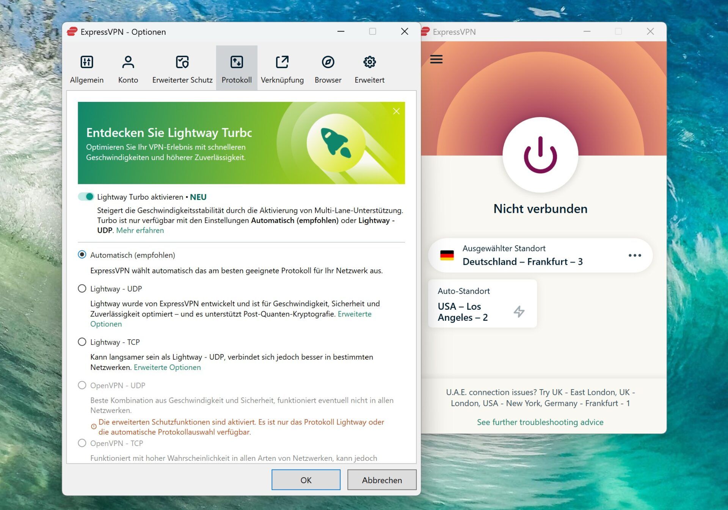Select Automatisch (empfohlen) protocol
The width and height of the screenshot is (728, 510).
[x=82, y=254]
